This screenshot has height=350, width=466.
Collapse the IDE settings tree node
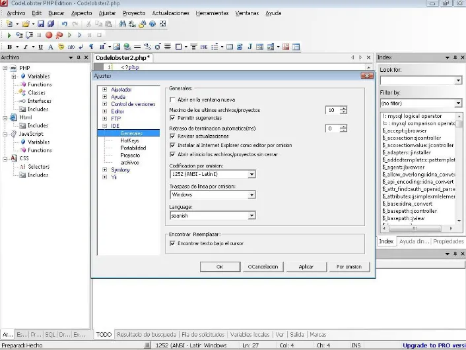104,126
